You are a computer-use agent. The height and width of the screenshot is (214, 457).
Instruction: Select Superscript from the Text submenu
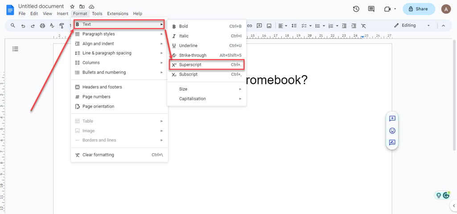(206, 65)
